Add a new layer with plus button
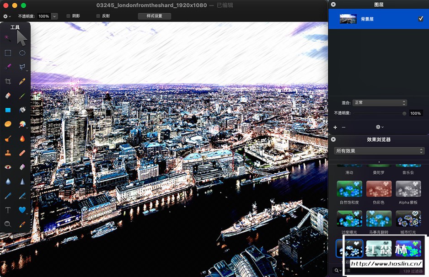The image size is (429, 277). (335, 127)
